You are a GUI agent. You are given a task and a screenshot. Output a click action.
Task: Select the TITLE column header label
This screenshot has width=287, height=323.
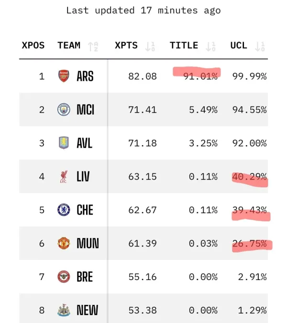[184, 45]
